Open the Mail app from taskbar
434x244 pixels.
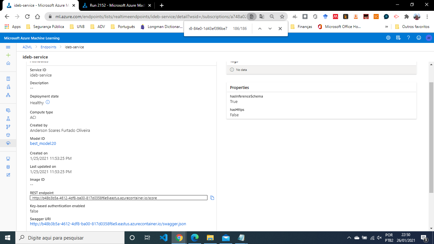[226, 238]
